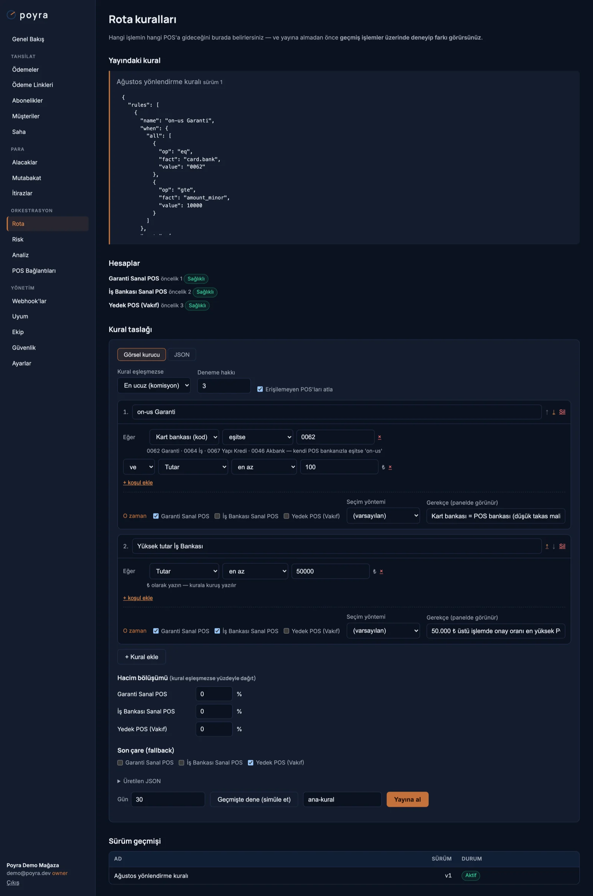593x896 pixels.
Task: Expand the 'Üretilen JSON' disclosure
Action: coord(139,781)
